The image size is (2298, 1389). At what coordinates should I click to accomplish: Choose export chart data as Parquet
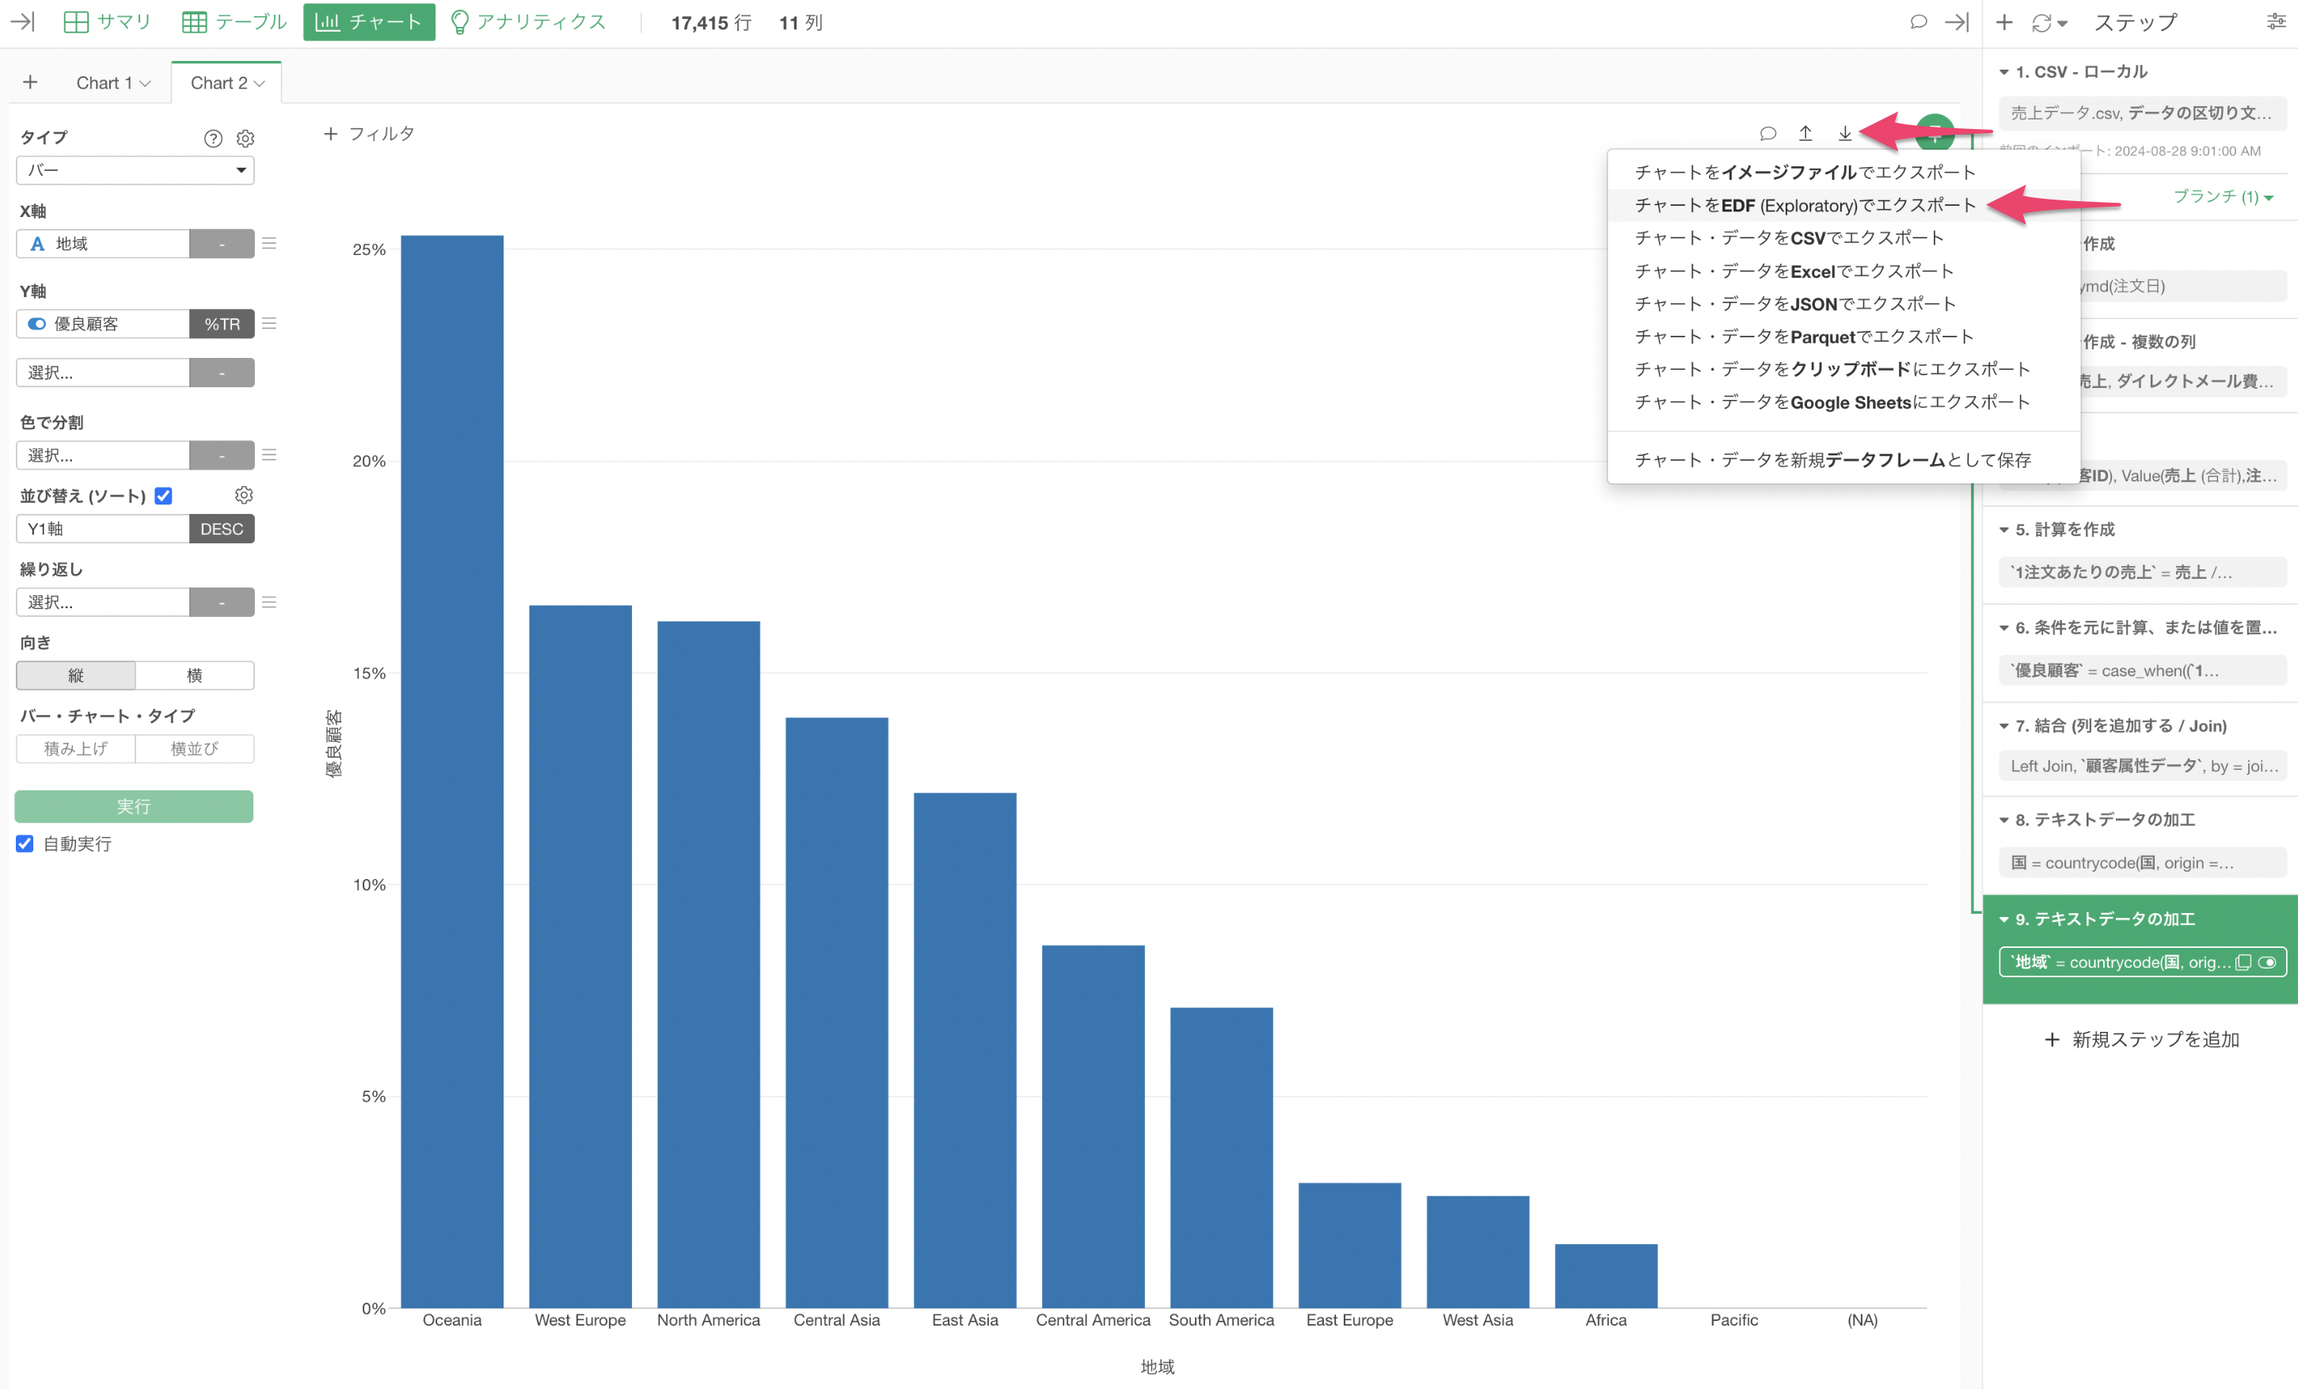pyautogui.click(x=1843, y=336)
